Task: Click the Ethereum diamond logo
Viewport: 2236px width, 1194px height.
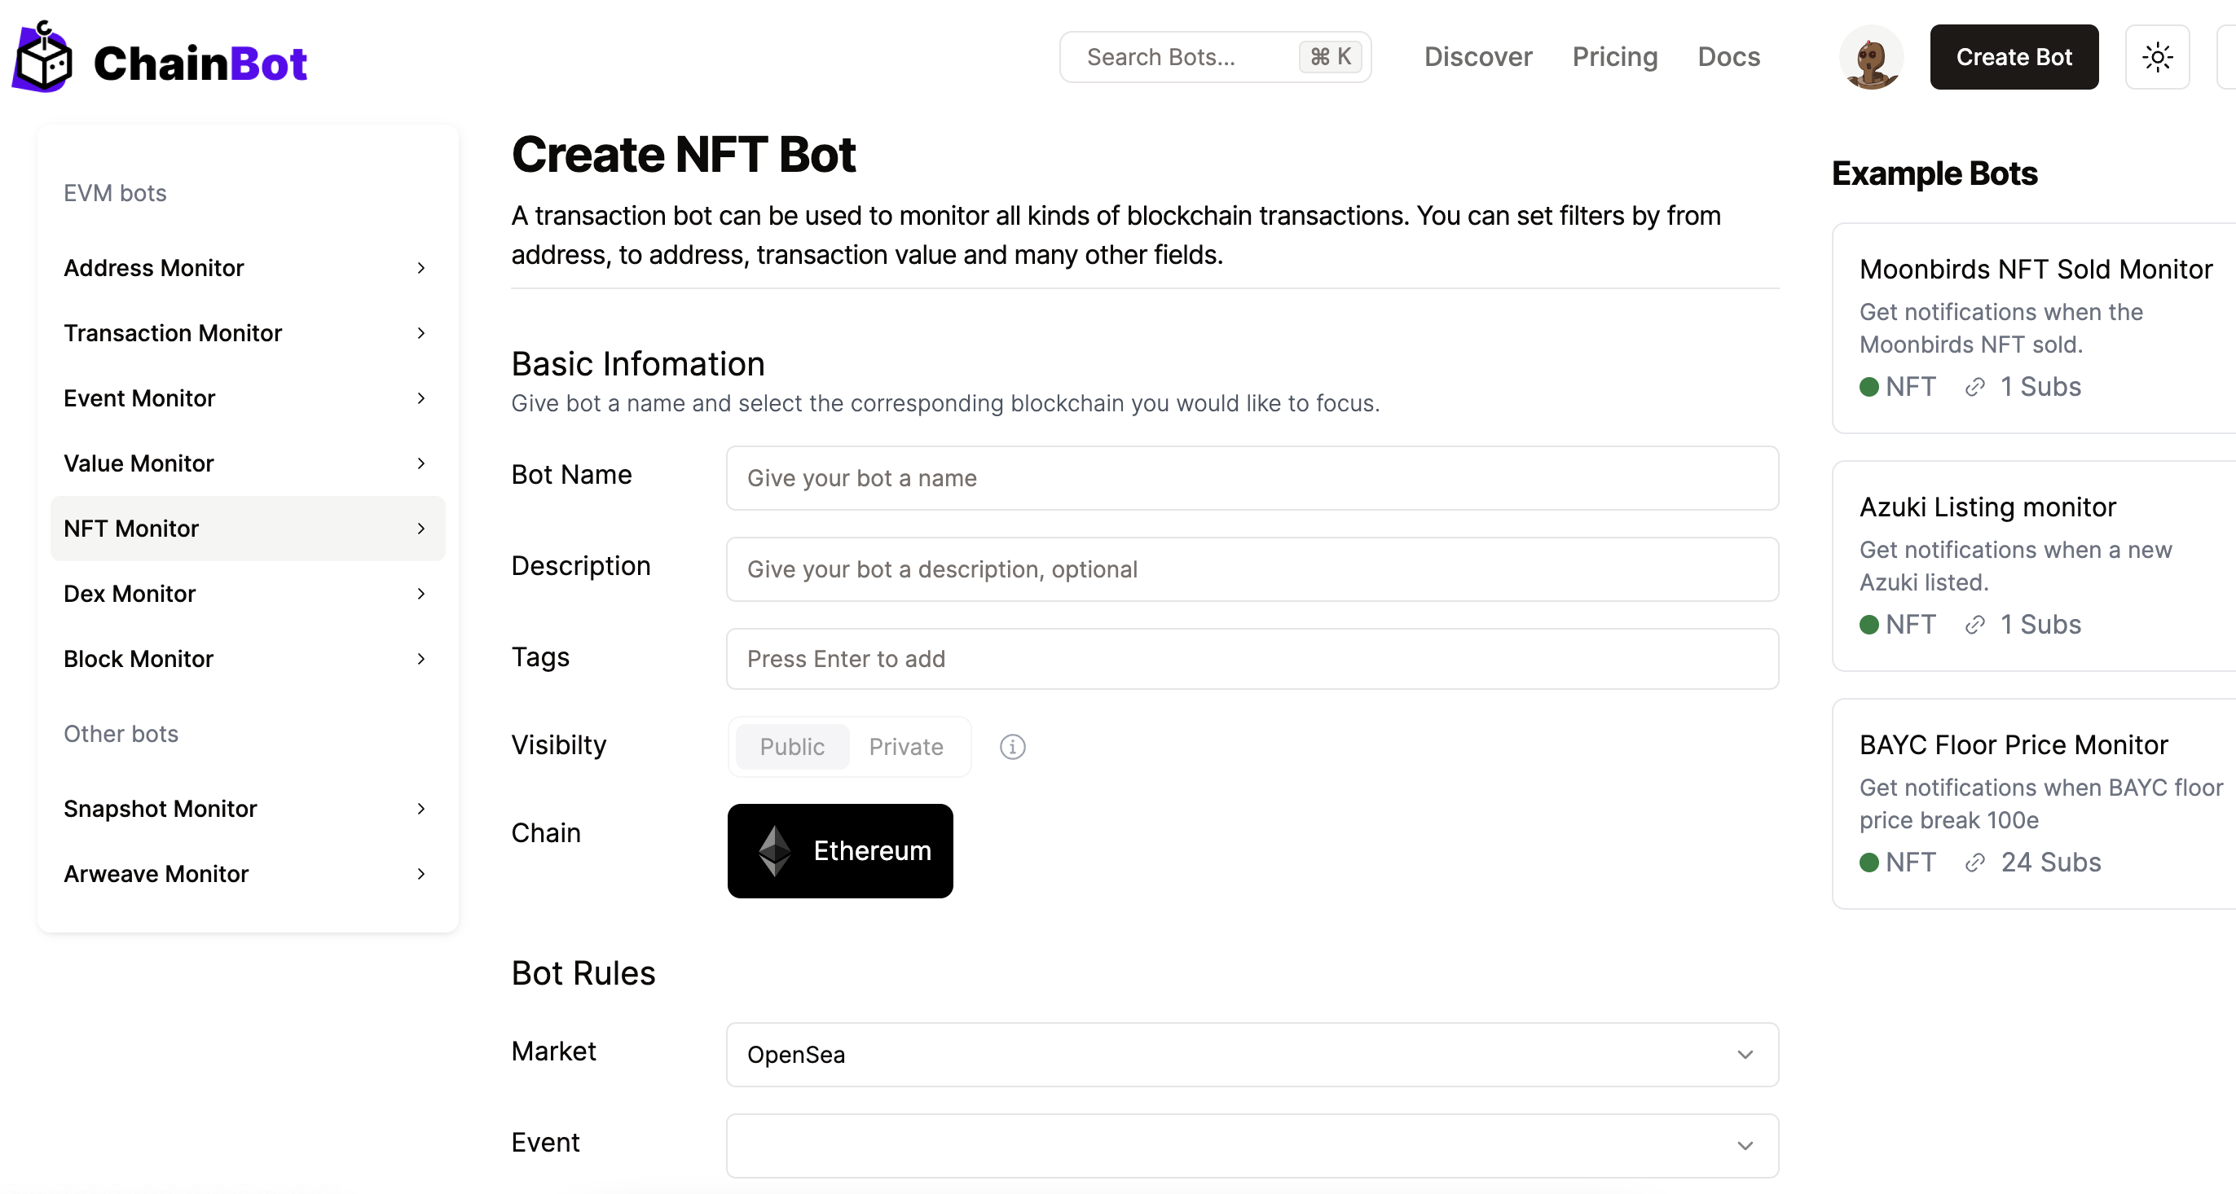Action: click(774, 850)
